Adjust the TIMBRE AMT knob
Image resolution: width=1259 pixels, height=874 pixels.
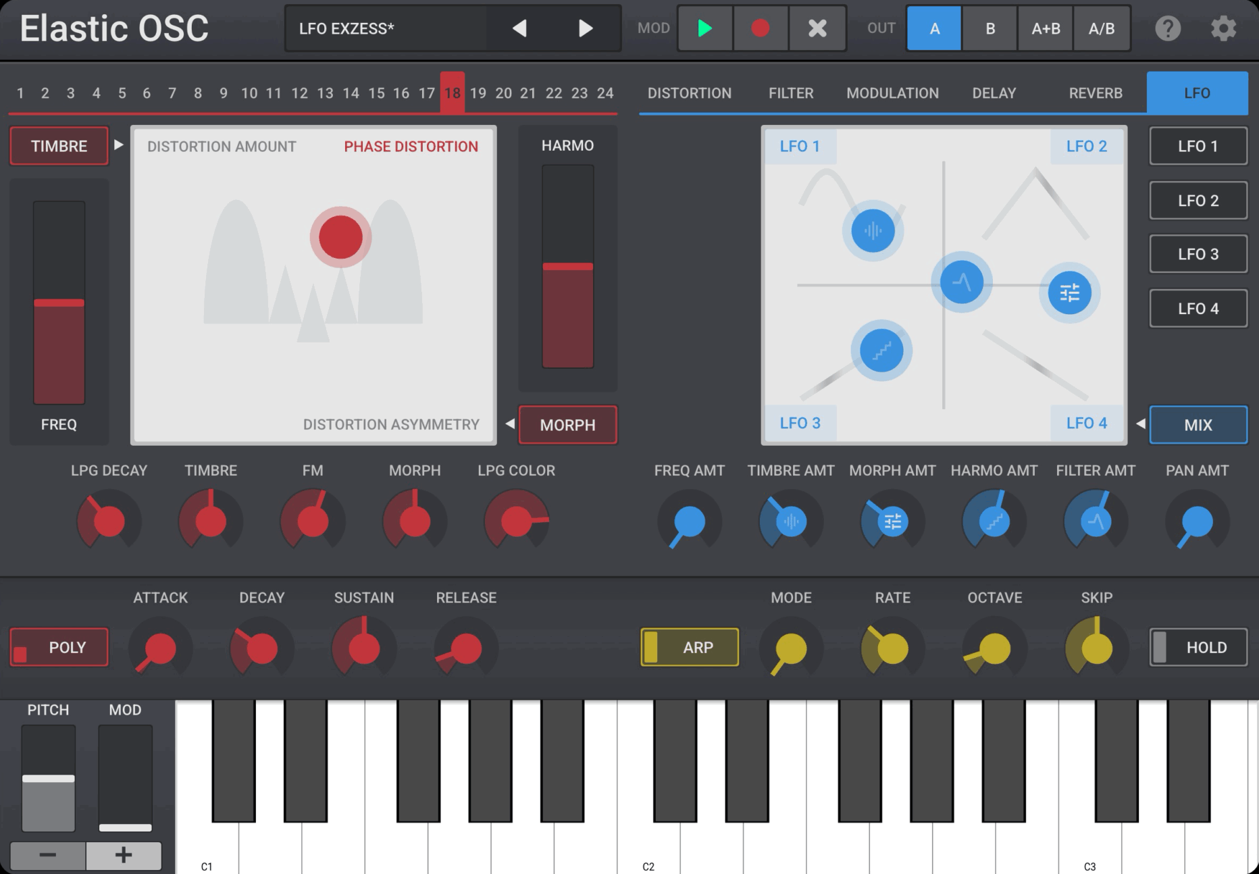point(791,521)
